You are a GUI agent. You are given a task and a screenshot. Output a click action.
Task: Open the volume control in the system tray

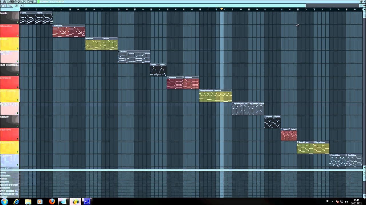[346, 202]
